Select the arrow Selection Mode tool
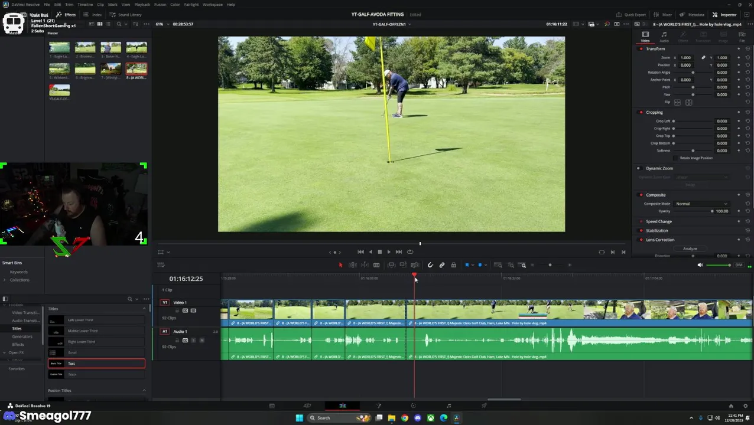Image resolution: width=754 pixels, height=425 pixels. (x=340, y=265)
